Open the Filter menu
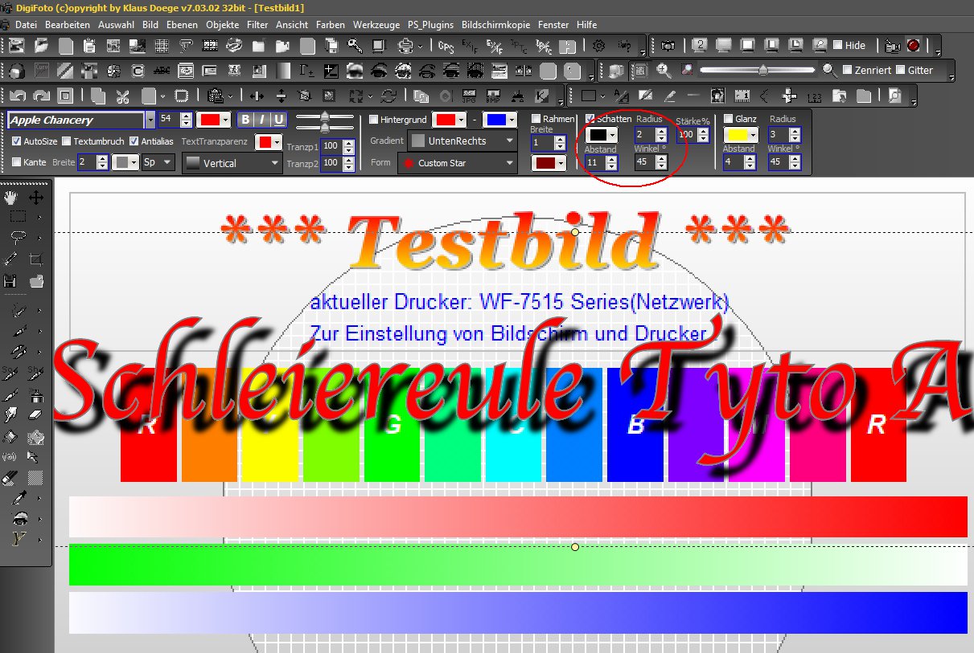This screenshot has width=974, height=653. 257,25
